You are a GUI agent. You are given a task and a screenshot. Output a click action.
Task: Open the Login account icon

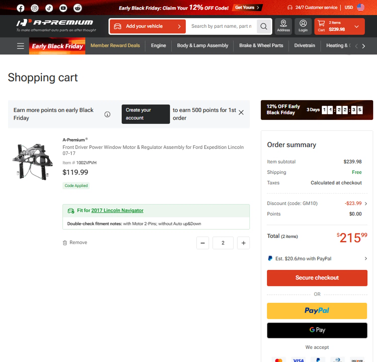[x=303, y=26]
